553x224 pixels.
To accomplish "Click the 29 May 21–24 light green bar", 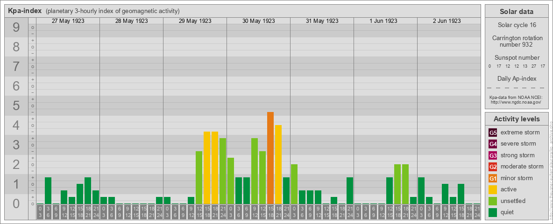I will (223, 171).
